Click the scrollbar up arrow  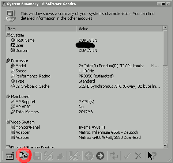pos(165,28)
